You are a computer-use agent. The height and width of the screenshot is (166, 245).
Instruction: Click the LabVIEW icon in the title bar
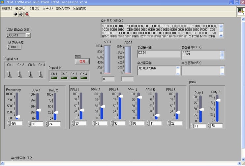(x=3, y=2)
